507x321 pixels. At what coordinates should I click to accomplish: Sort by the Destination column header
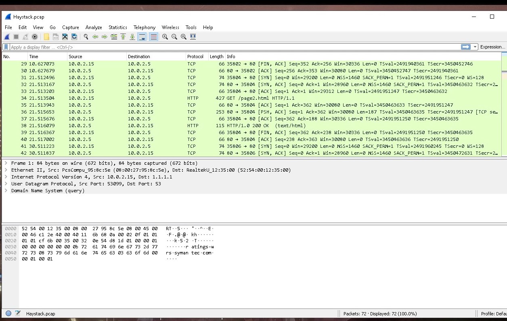coord(156,57)
